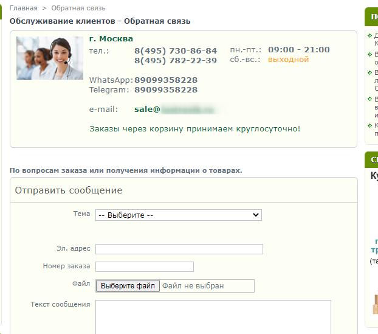Click phone number 8(495) 730-86-84
Image resolution: width=378 pixels, height=334 pixels.
coord(175,50)
